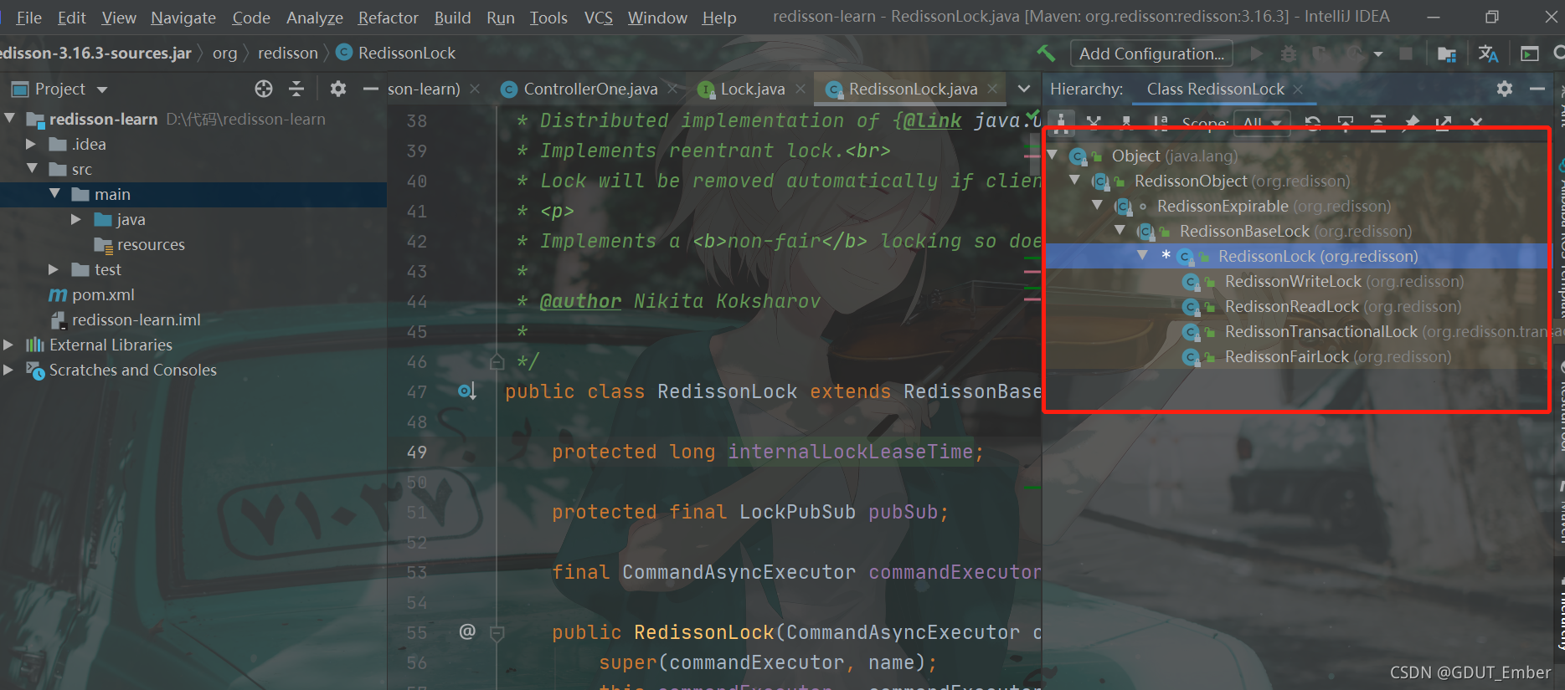
Task: Open the Navigate menu
Action: tap(183, 18)
